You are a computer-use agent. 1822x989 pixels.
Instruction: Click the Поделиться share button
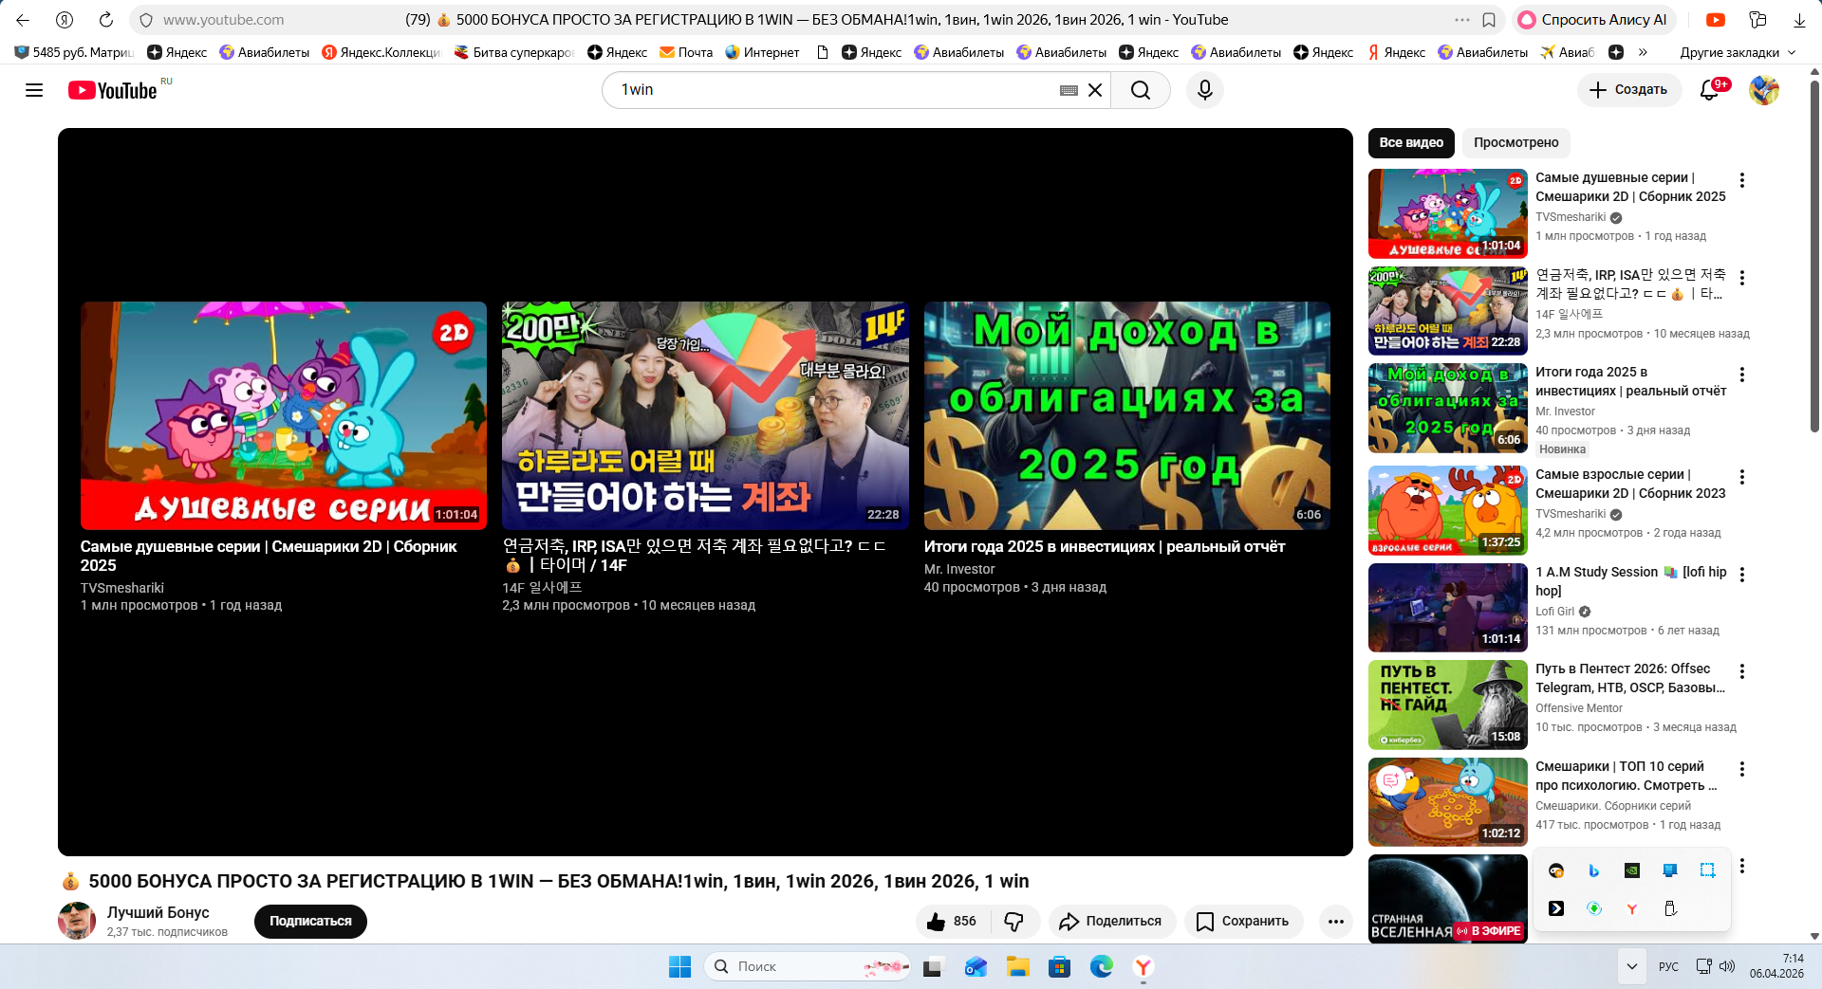click(1111, 921)
